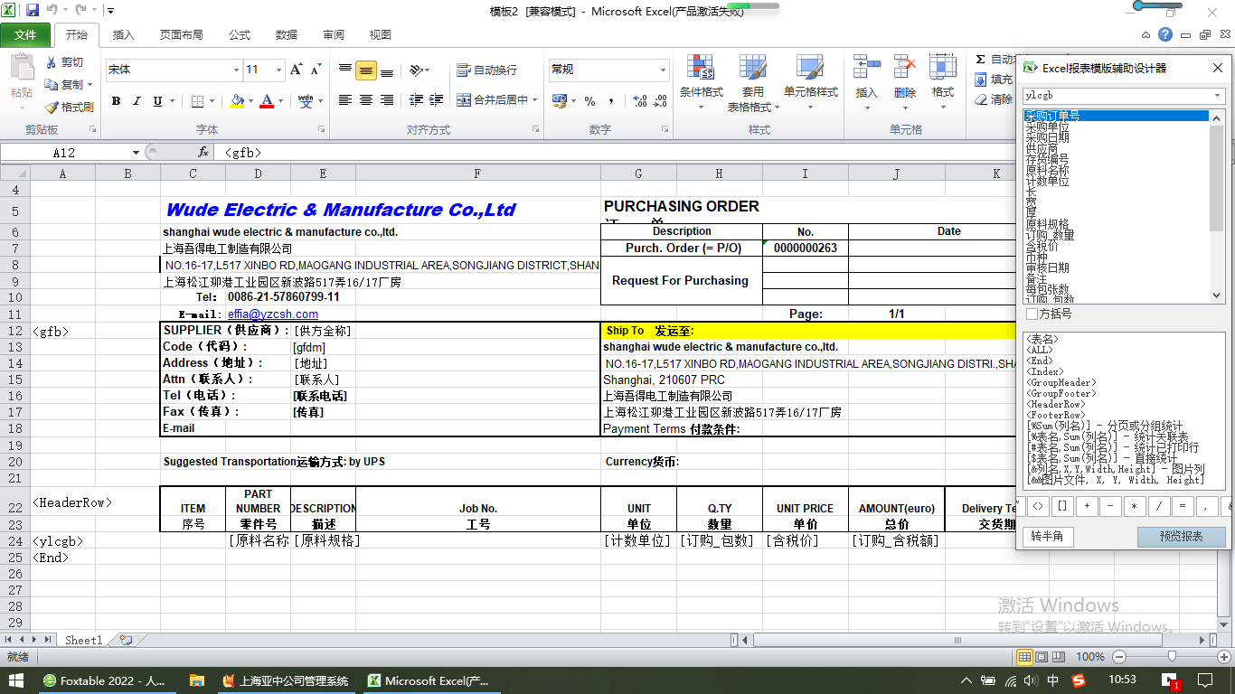Open the Windows Start menu
The image size is (1235, 694).
pyautogui.click(x=16, y=680)
